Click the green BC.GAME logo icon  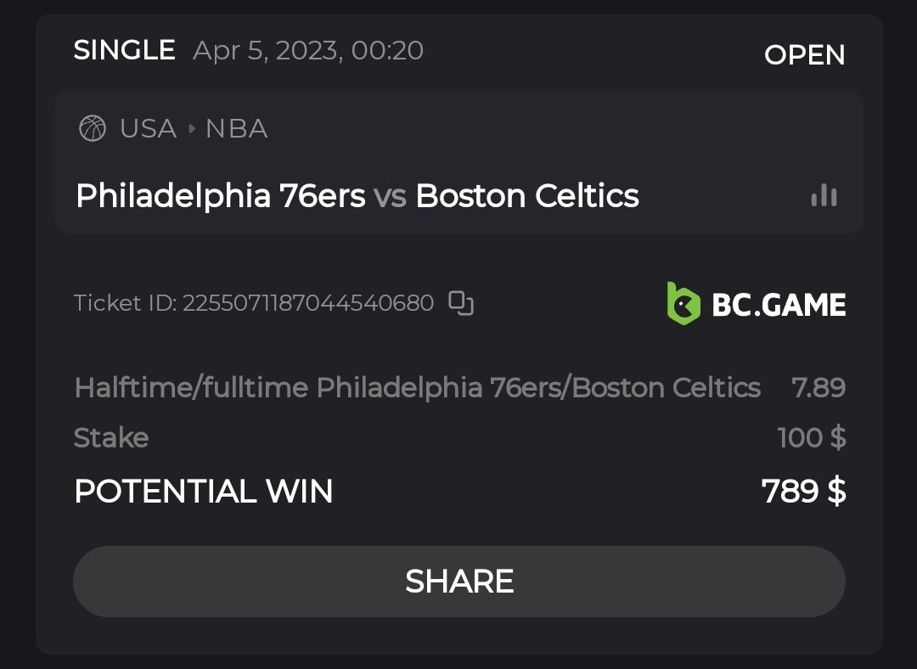point(684,304)
